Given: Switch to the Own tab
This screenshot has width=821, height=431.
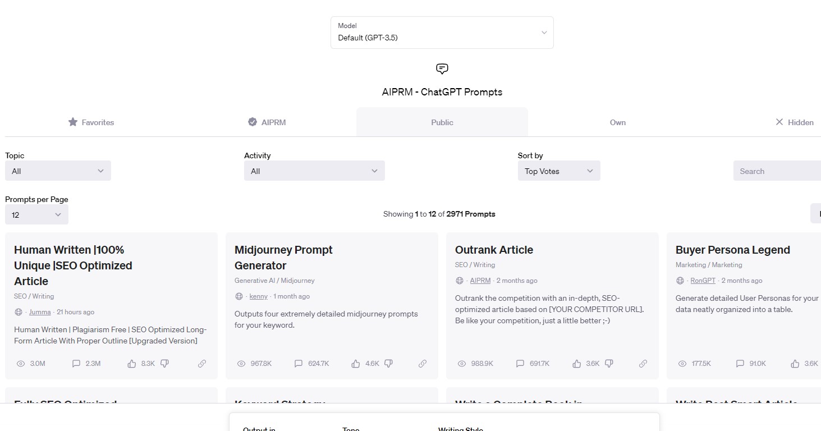Looking at the screenshot, I should click(x=618, y=122).
